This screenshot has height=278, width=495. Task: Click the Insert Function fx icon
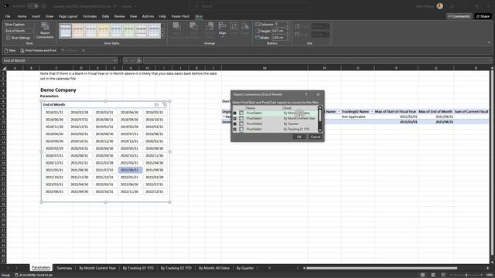point(139,60)
